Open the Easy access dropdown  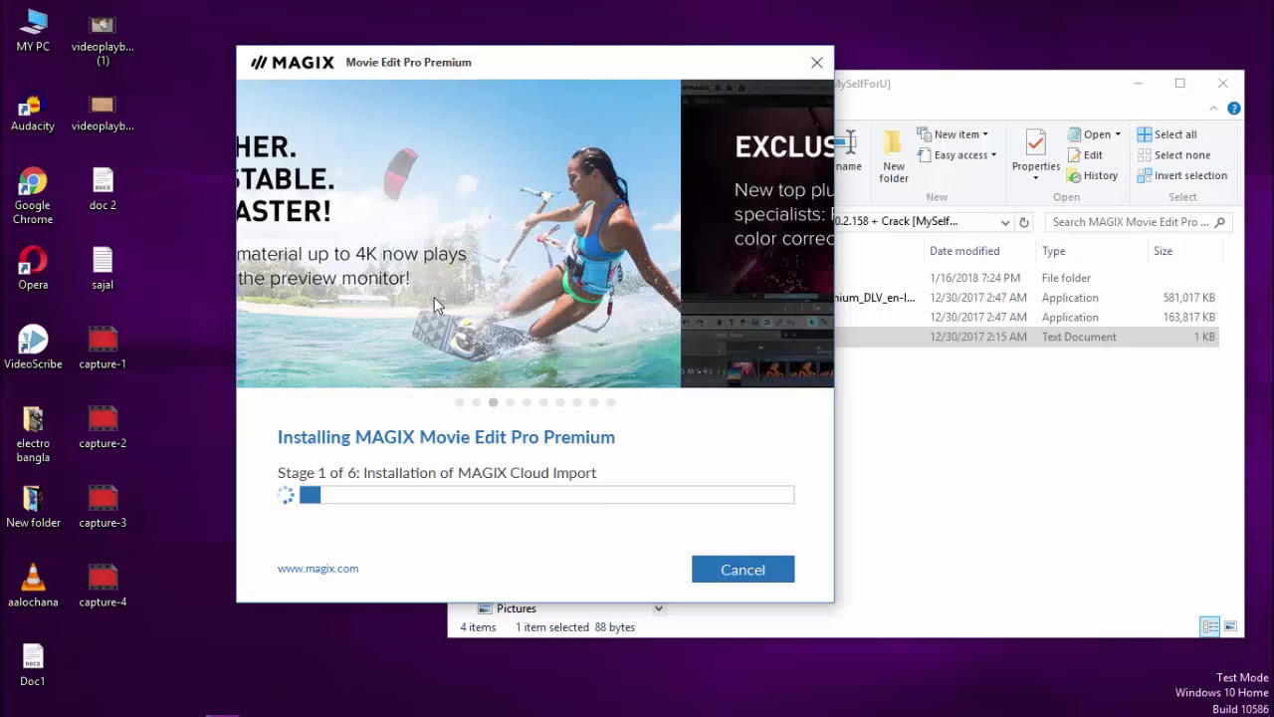pyautogui.click(x=956, y=155)
